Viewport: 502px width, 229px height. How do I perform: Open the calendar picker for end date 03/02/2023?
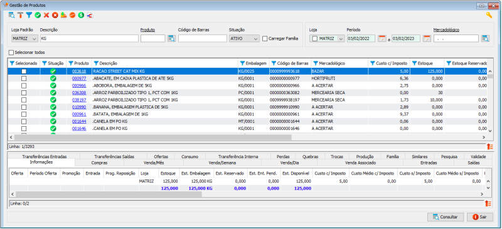pyautogui.click(x=427, y=38)
